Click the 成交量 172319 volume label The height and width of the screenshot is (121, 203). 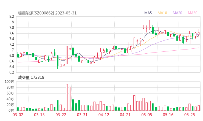coord(31,78)
